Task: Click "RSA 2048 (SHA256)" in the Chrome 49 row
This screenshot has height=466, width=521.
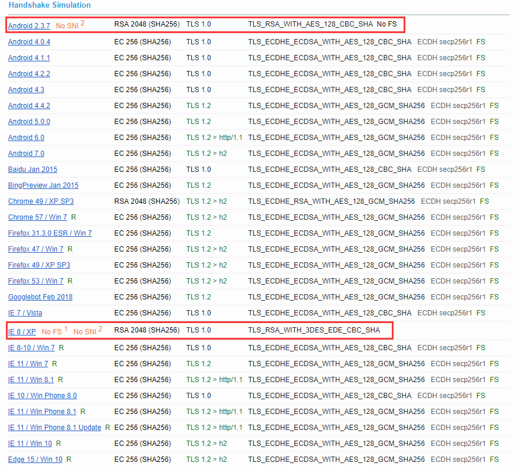Action: [147, 201]
